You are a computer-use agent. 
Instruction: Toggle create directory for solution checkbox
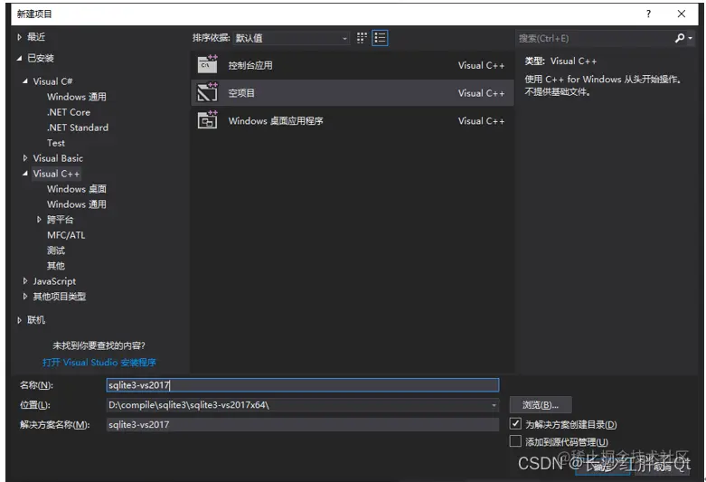pos(515,423)
